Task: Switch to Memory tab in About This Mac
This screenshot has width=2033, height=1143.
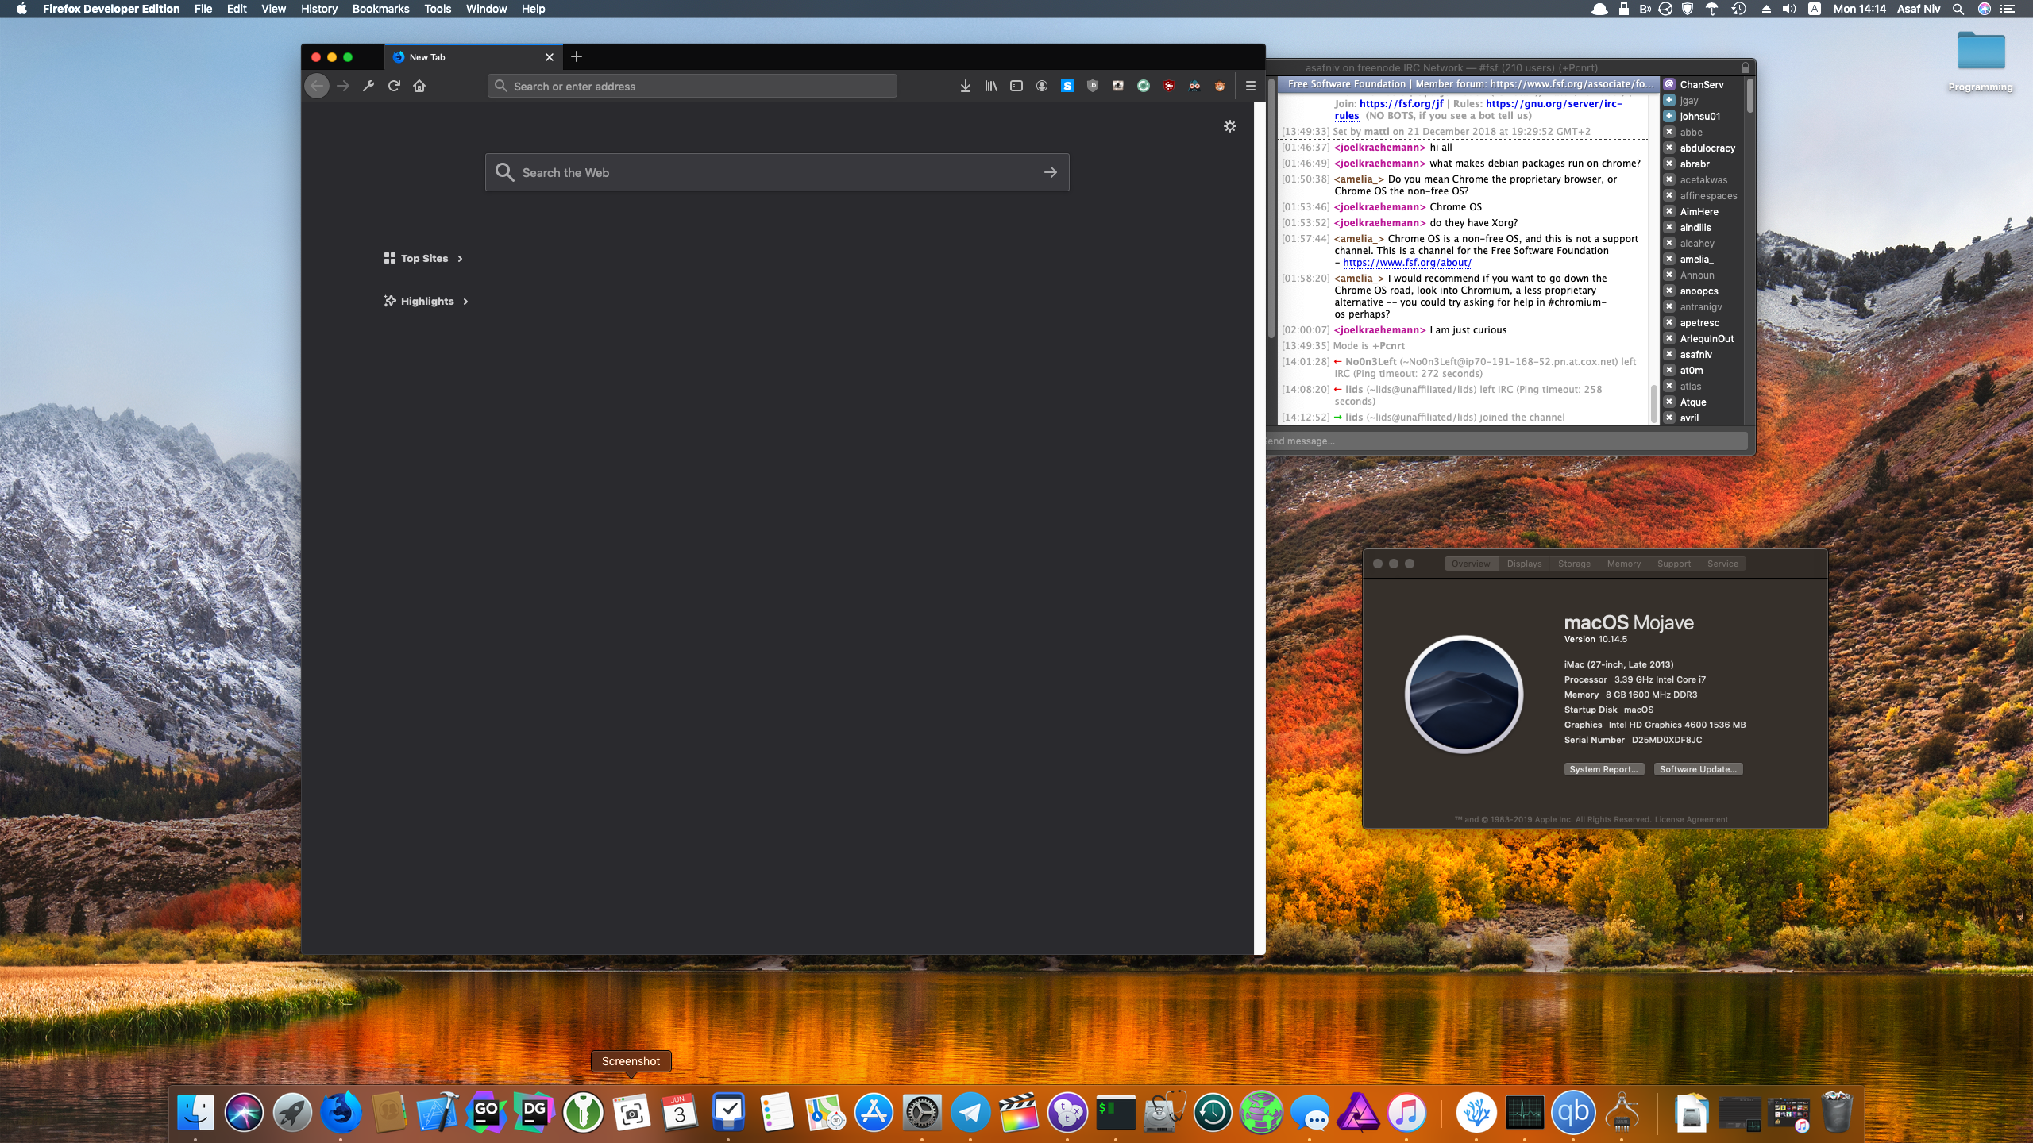Action: (x=1623, y=564)
